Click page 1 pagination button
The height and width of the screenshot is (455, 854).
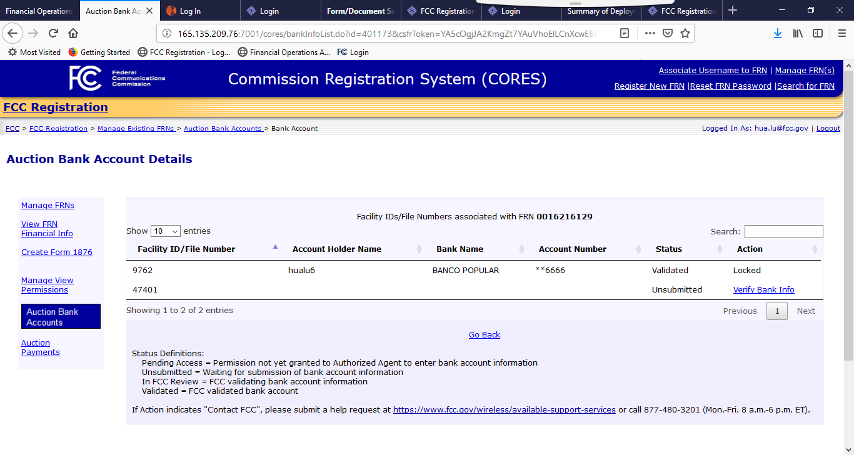[x=777, y=311]
